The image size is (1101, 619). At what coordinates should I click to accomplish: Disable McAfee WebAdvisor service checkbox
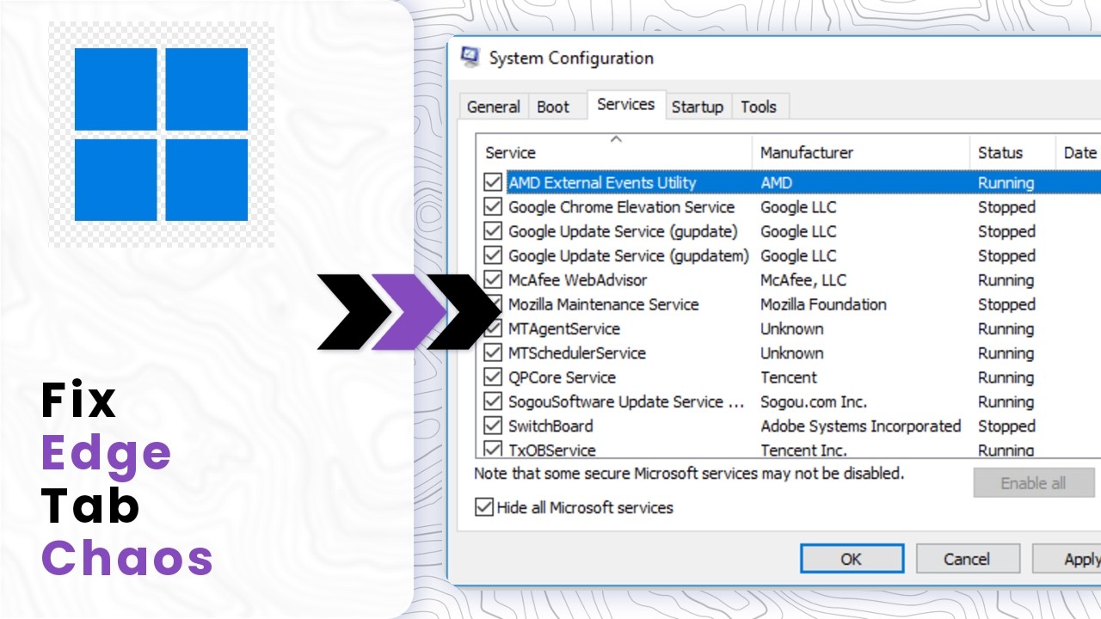(x=493, y=279)
